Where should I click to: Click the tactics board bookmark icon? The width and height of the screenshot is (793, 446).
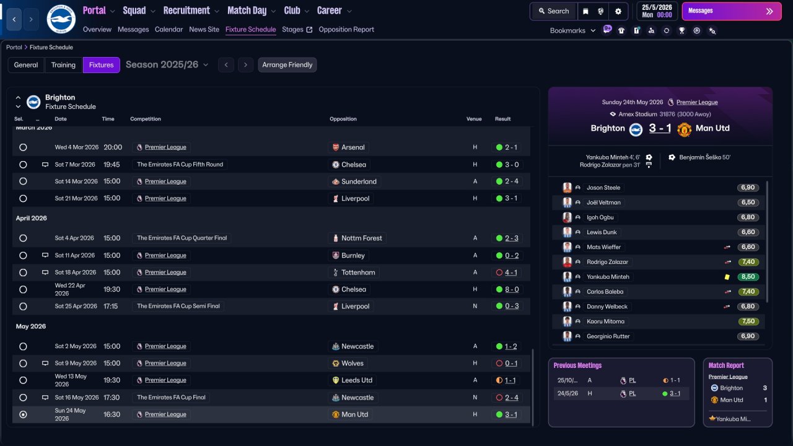[x=636, y=30]
